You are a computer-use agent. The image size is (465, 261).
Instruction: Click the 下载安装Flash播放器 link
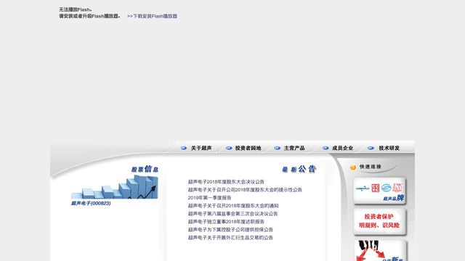(x=152, y=16)
